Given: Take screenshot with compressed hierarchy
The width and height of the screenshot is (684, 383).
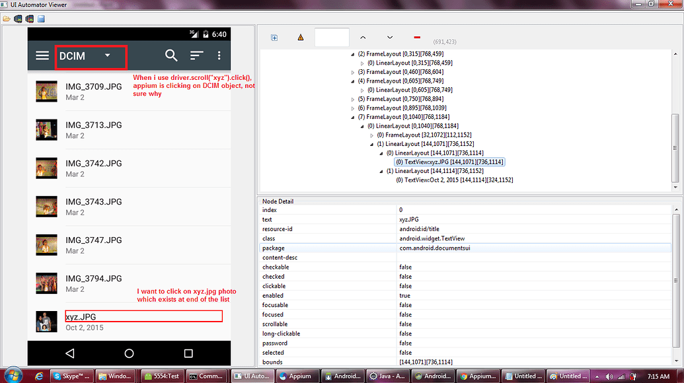Looking at the screenshot, I should coord(29,18).
